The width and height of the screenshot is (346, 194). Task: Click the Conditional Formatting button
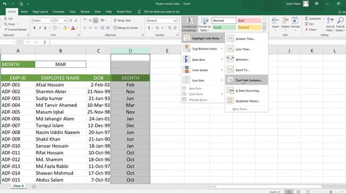point(189,24)
